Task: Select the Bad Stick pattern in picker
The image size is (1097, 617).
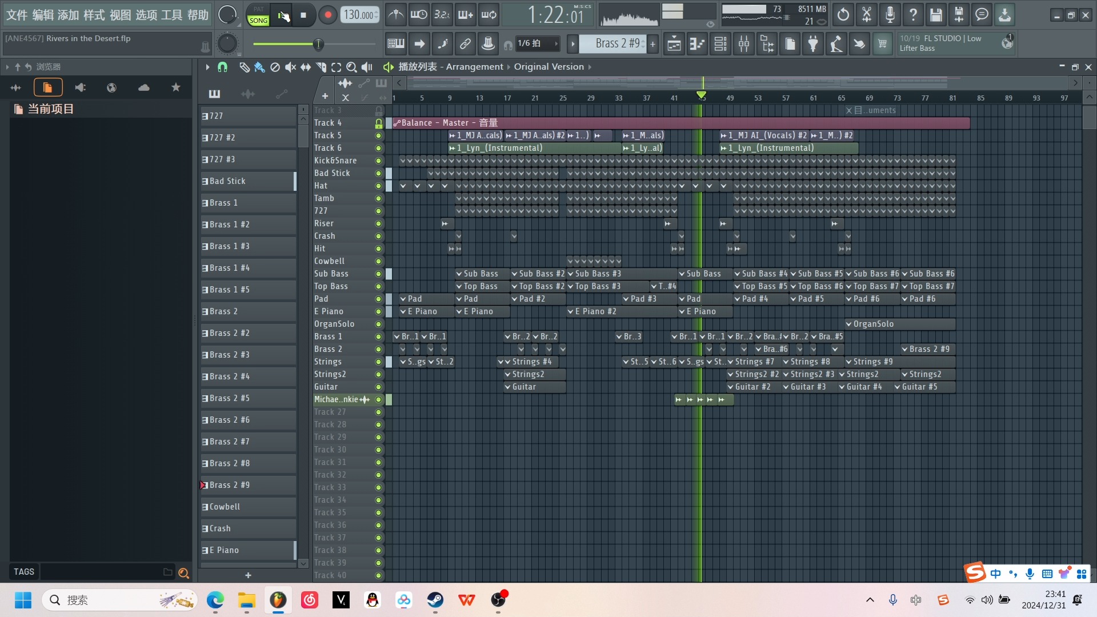Action: pyautogui.click(x=248, y=181)
